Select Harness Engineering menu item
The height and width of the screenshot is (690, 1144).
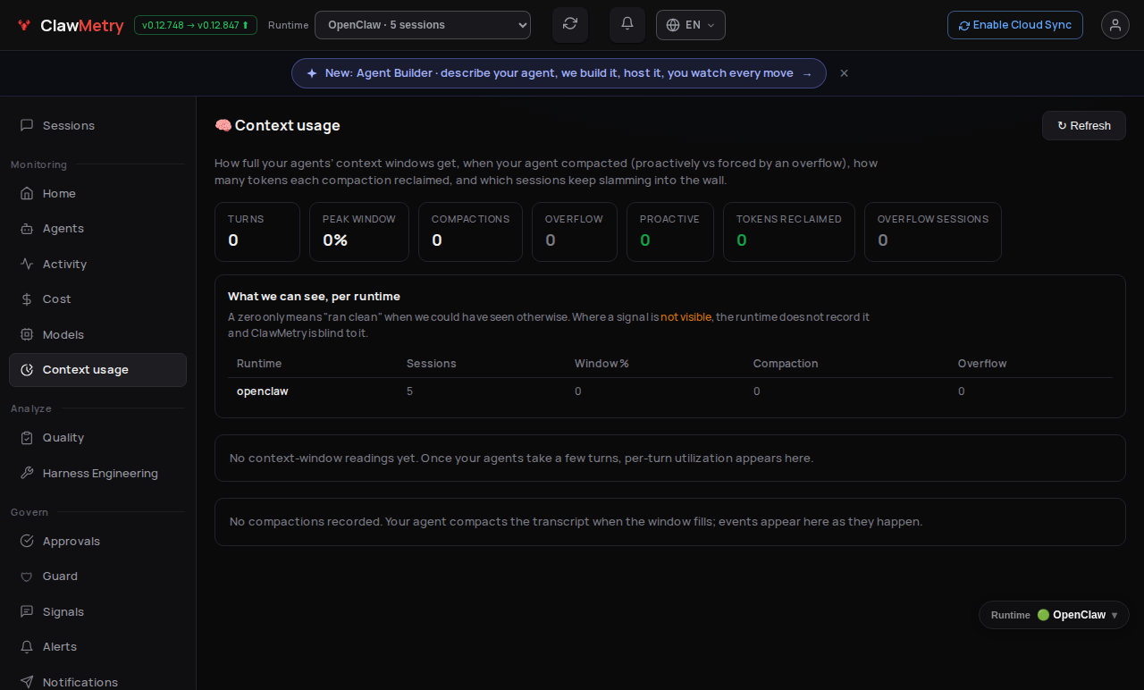(x=97, y=474)
